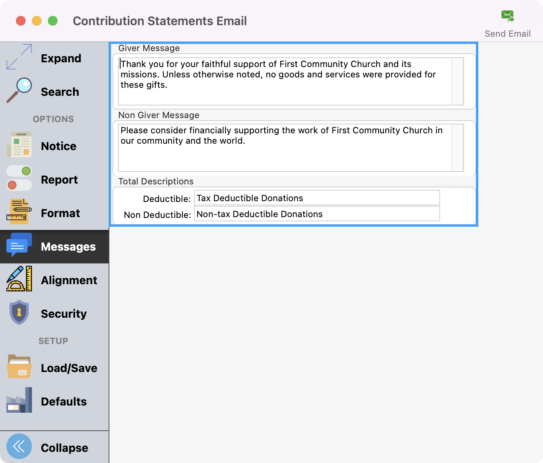Go to the Alignment section label
Image resolution: width=543 pixels, height=463 pixels.
coord(69,281)
